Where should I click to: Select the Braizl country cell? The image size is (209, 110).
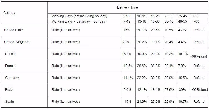pos(24,90)
